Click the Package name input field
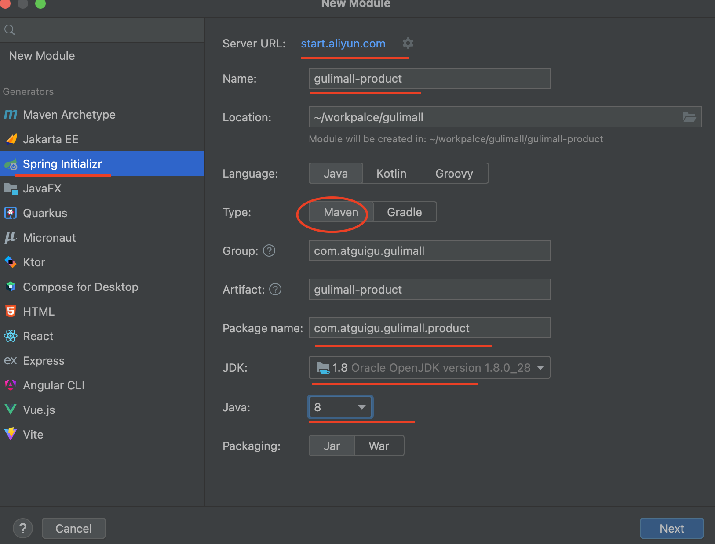 point(430,328)
